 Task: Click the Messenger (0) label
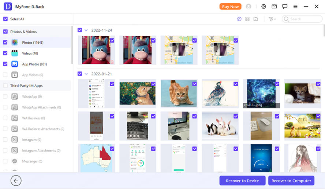click(x=32, y=161)
